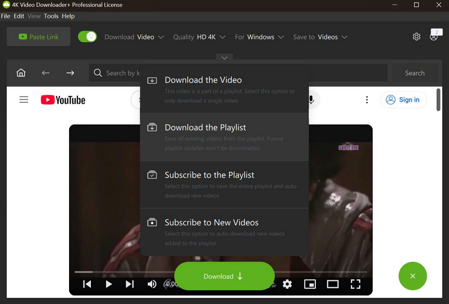
Task: Open the Tools menu
Action: click(51, 16)
